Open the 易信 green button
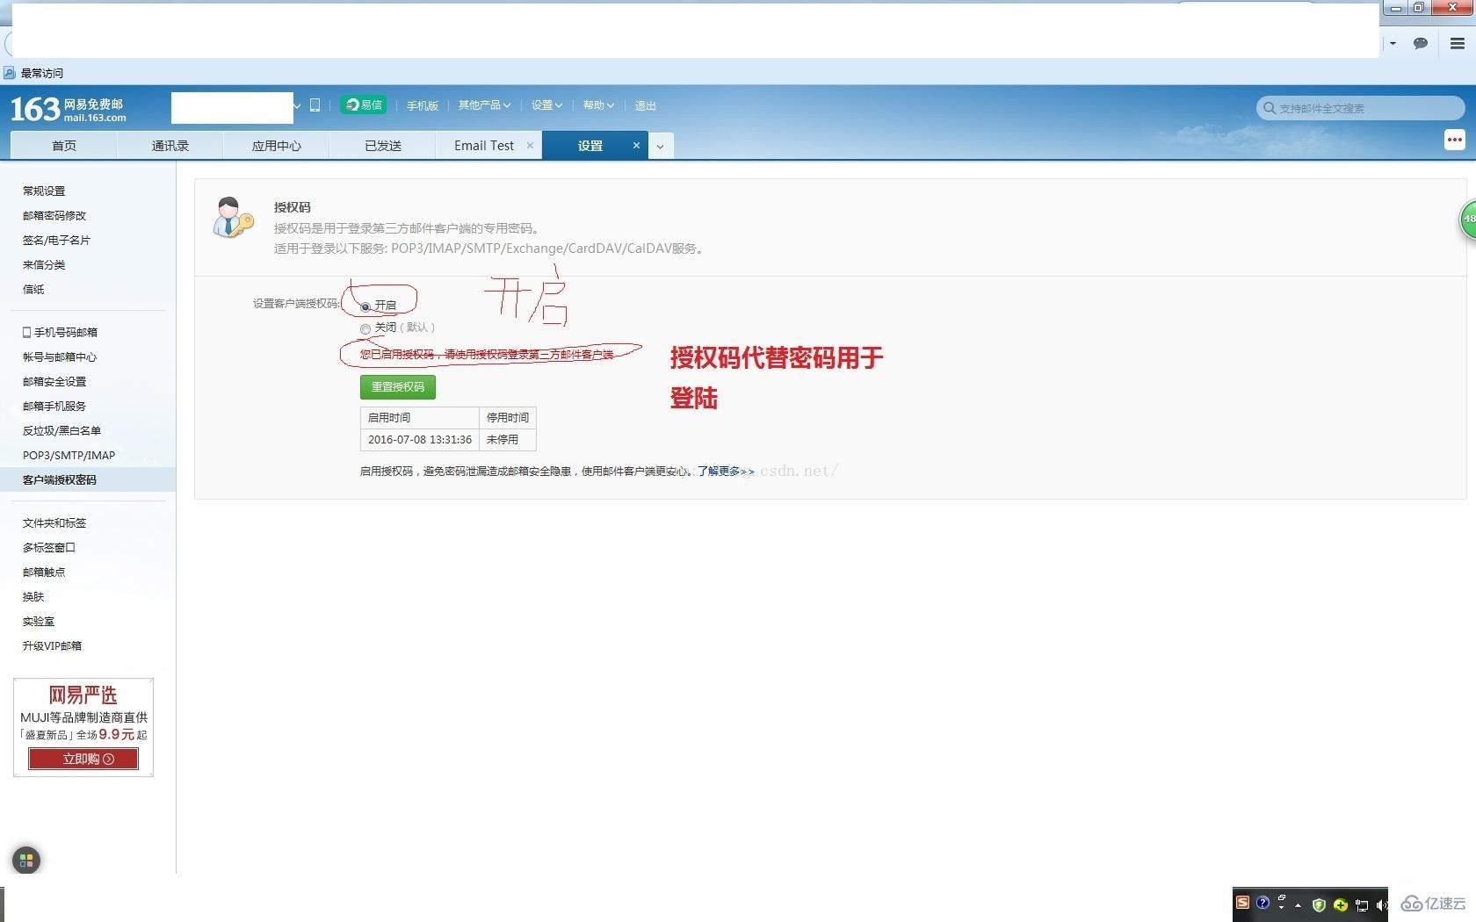This screenshot has width=1476, height=922. point(363,105)
